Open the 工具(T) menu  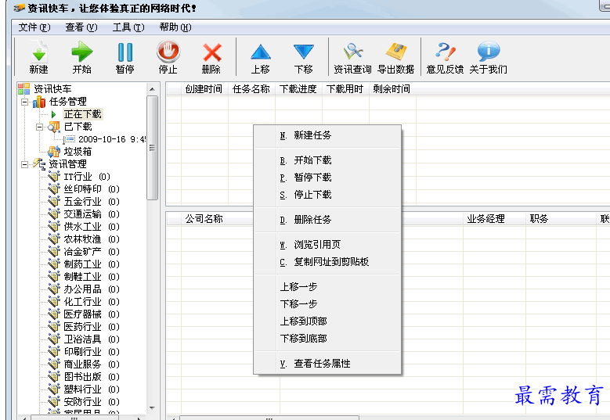128,27
